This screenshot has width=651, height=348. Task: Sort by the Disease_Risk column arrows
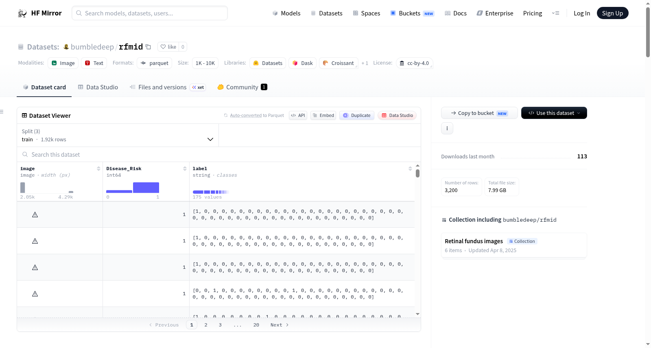185,169
